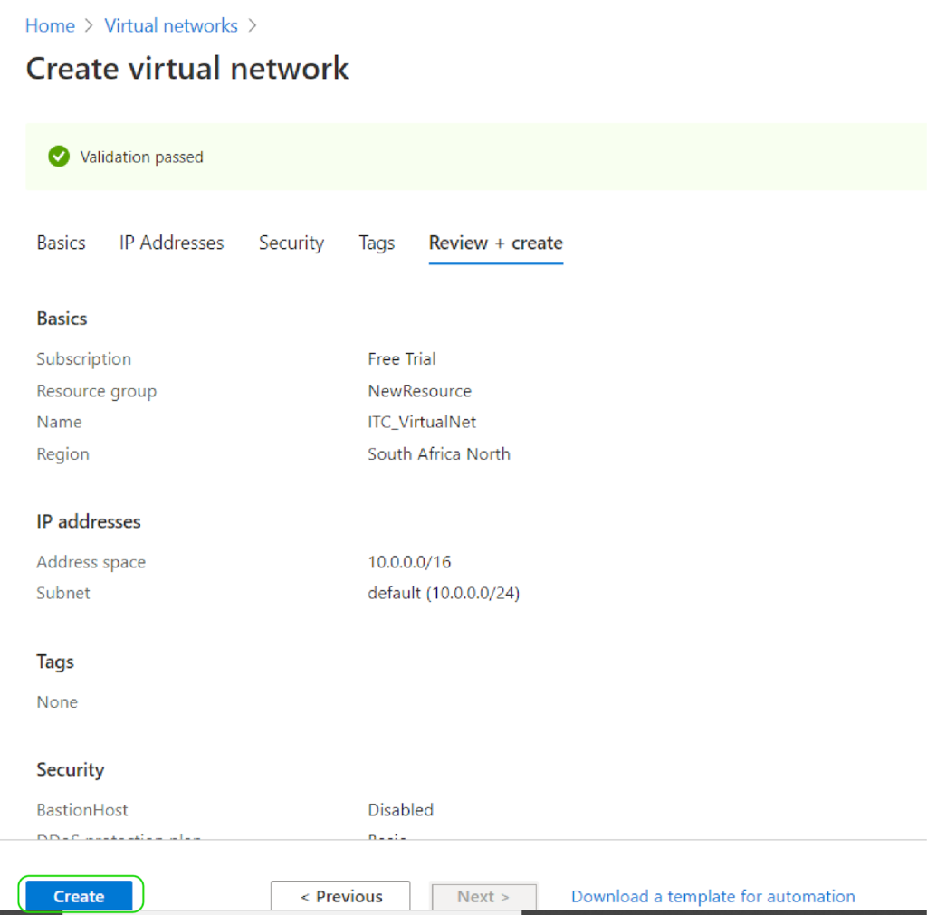This screenshot has height=915, width=927.
Task: Open Download a template for automation
Action: pos(712,896)
